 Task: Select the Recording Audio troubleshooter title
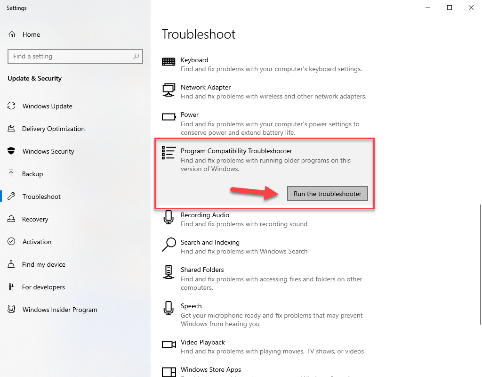(x=205, y=215)
